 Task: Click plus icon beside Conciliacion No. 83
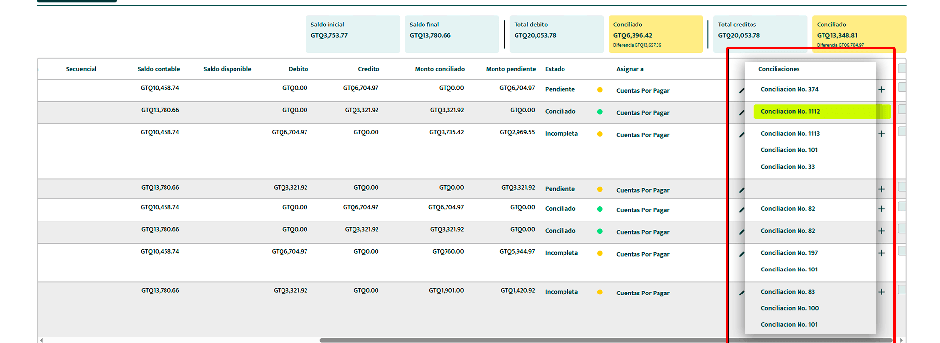pyautogui.click(x=881, y=292)
